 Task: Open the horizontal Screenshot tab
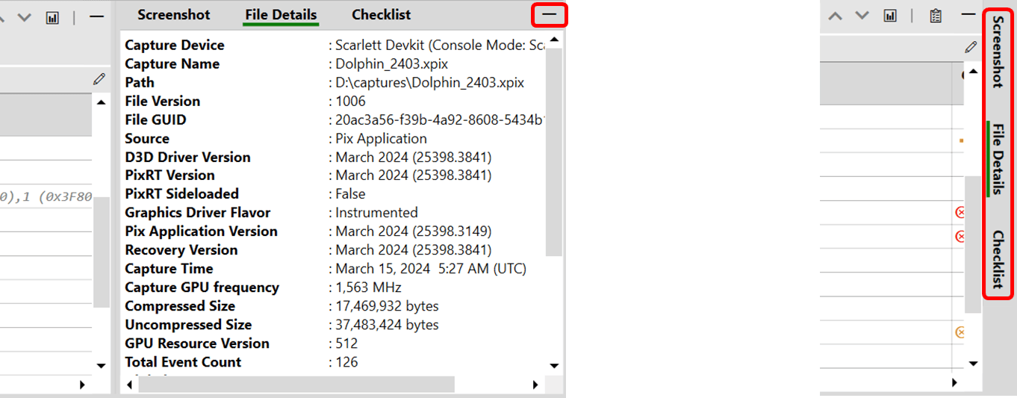[174, 15]
